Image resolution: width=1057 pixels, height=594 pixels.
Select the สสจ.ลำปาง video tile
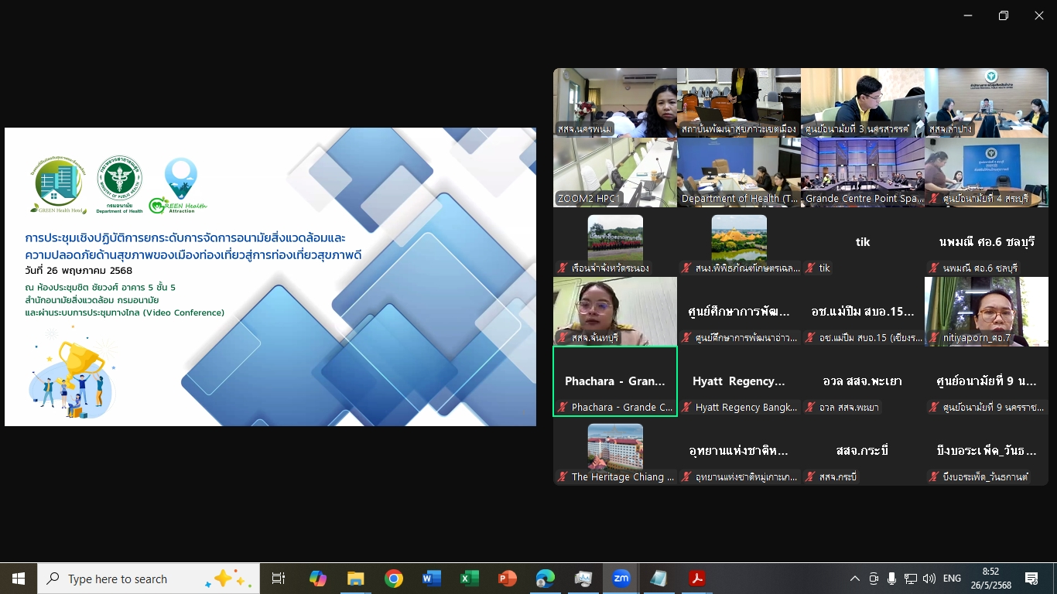(x=987, y=103)
